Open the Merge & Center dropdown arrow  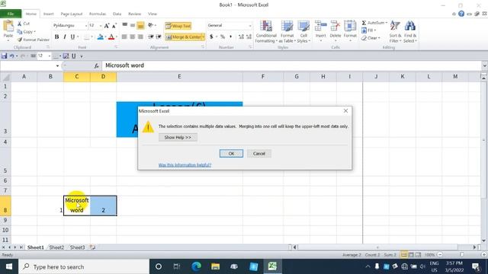[204, 37]
